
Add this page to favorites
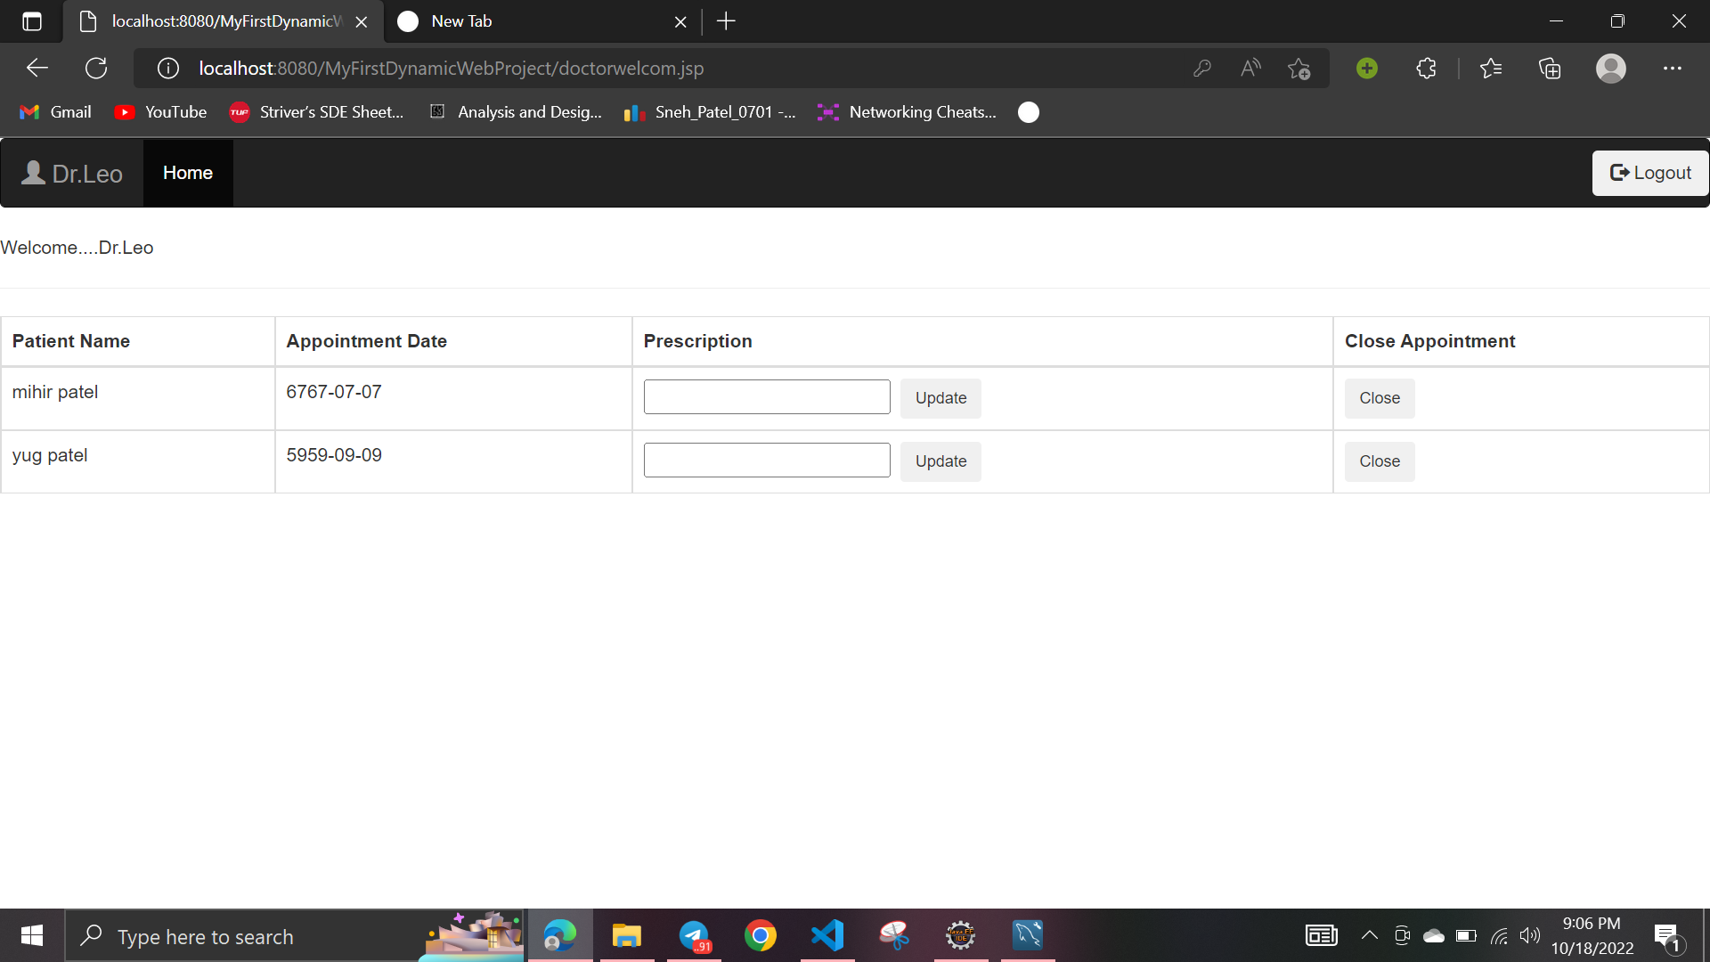coord(1299,68)
